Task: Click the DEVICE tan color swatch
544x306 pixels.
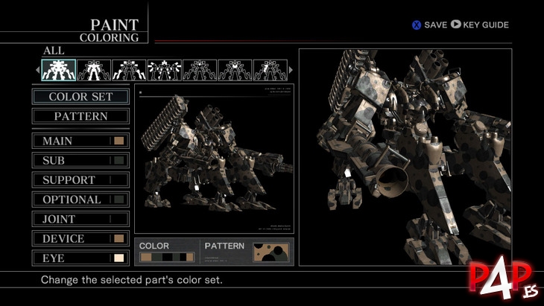Action: click(x=119, y=238)
